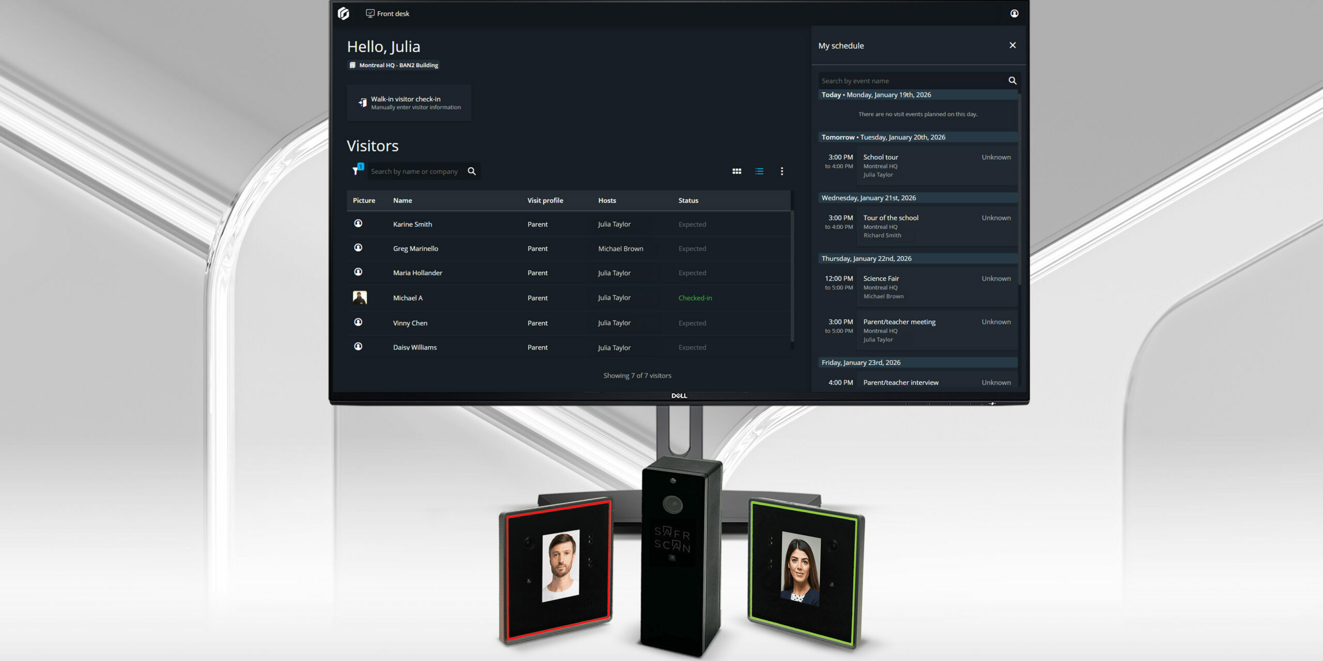Open the user profile icon
Viewport: 1323px width, 661px height.
[1014, 13]
